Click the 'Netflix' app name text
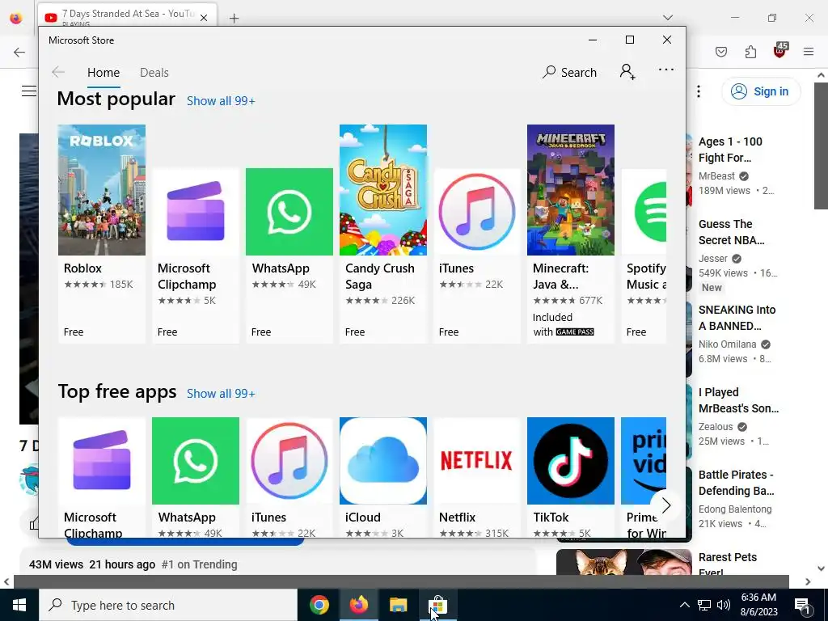This screenshot has width=828, height=621. (x=458, y=517)
